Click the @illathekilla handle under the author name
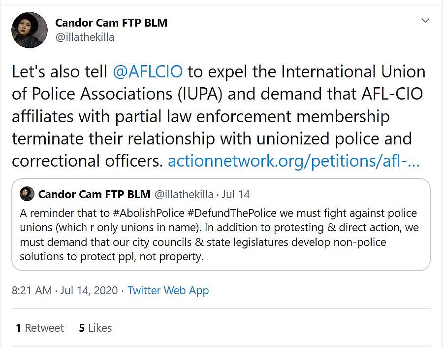Viewport: 445px width, 348px height. click(x=85, y=37)
